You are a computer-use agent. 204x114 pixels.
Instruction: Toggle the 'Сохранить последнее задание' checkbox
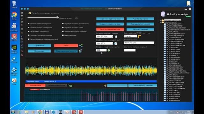coord(29,35)
